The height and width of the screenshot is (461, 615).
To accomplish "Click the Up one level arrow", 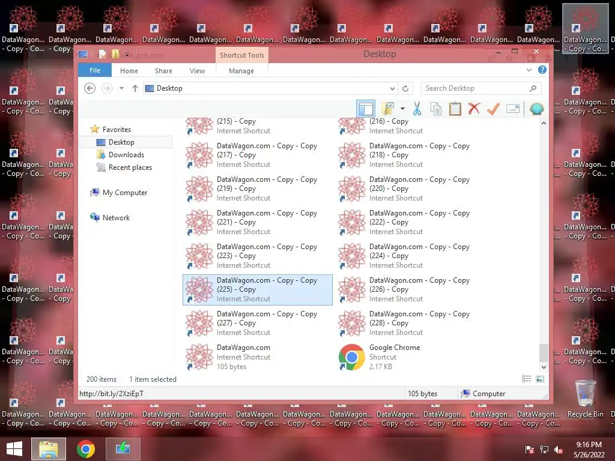I will 135,88.
